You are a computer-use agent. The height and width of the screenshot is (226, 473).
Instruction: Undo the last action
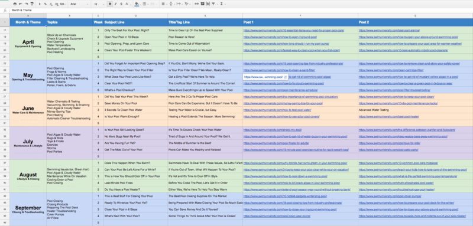click(21, 4)
